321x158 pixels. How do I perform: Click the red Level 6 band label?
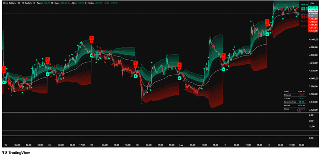click(304, 26)
